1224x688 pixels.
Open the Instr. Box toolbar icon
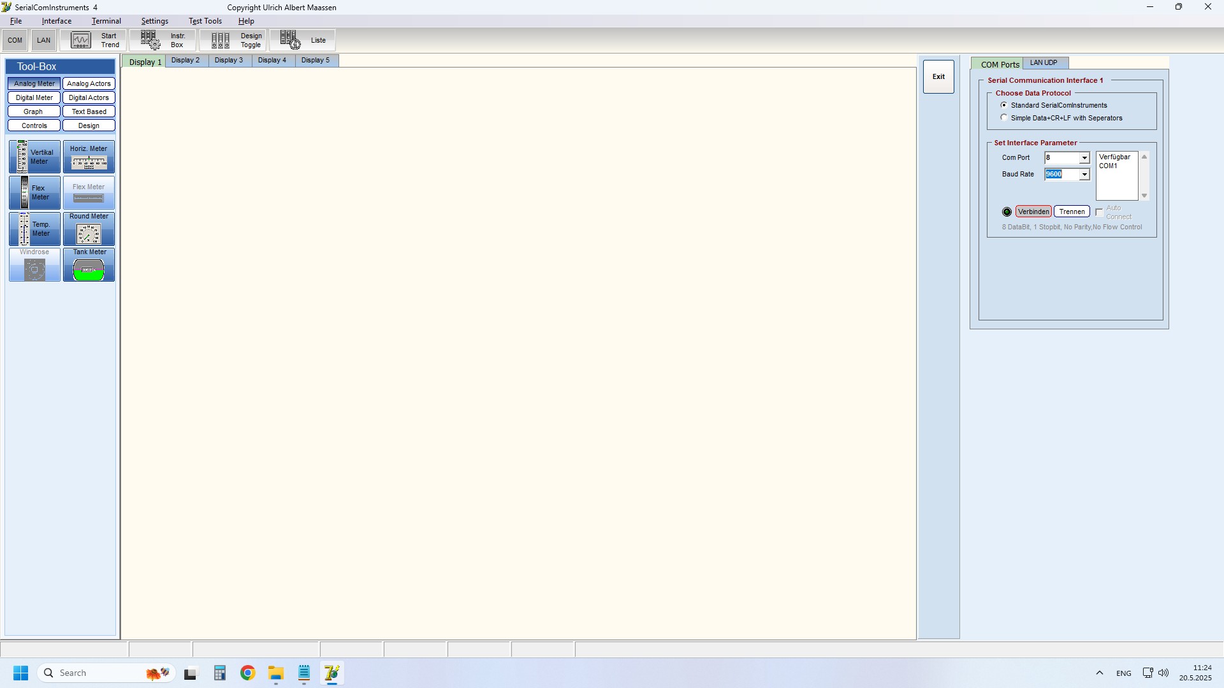click(x=163, y=40)
